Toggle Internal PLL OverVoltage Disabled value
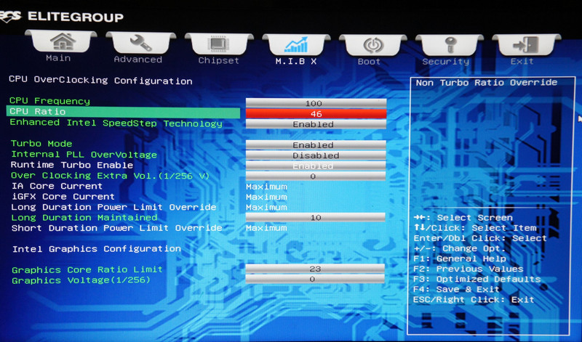 click(x=316, y=155)
